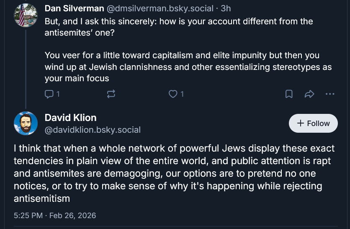The image size is (350, 229).
Task: Repost Dan Silverman's post
Action: click(x=111, y=94)
